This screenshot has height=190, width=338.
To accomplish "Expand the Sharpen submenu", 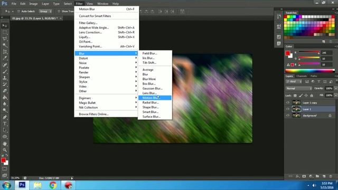I will 106,77.
